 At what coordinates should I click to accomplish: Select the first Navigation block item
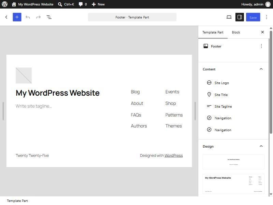233,118
